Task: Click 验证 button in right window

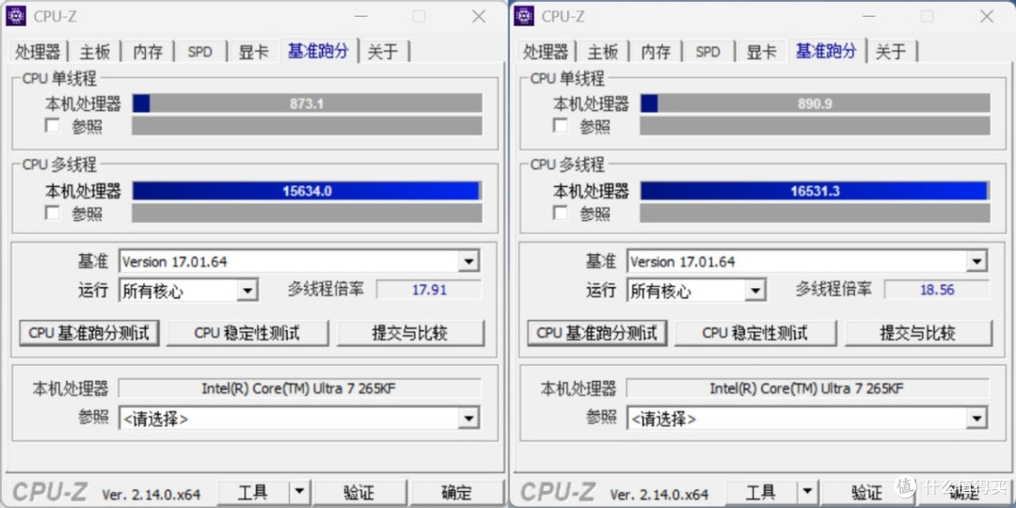Action: pyautogui.click(x=867, y=492)
